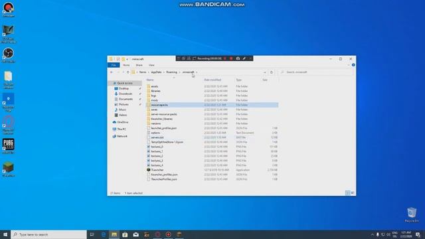Click Bandicam red stop recording button

231,58
